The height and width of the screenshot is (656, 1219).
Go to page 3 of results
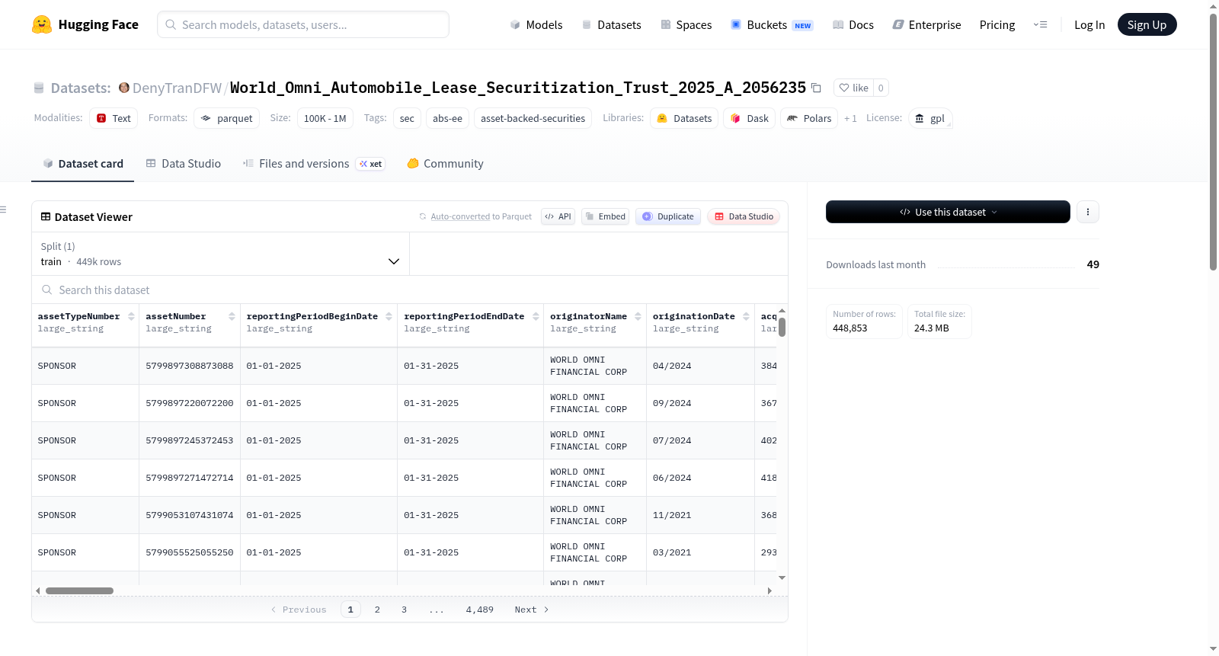[404, 610]
